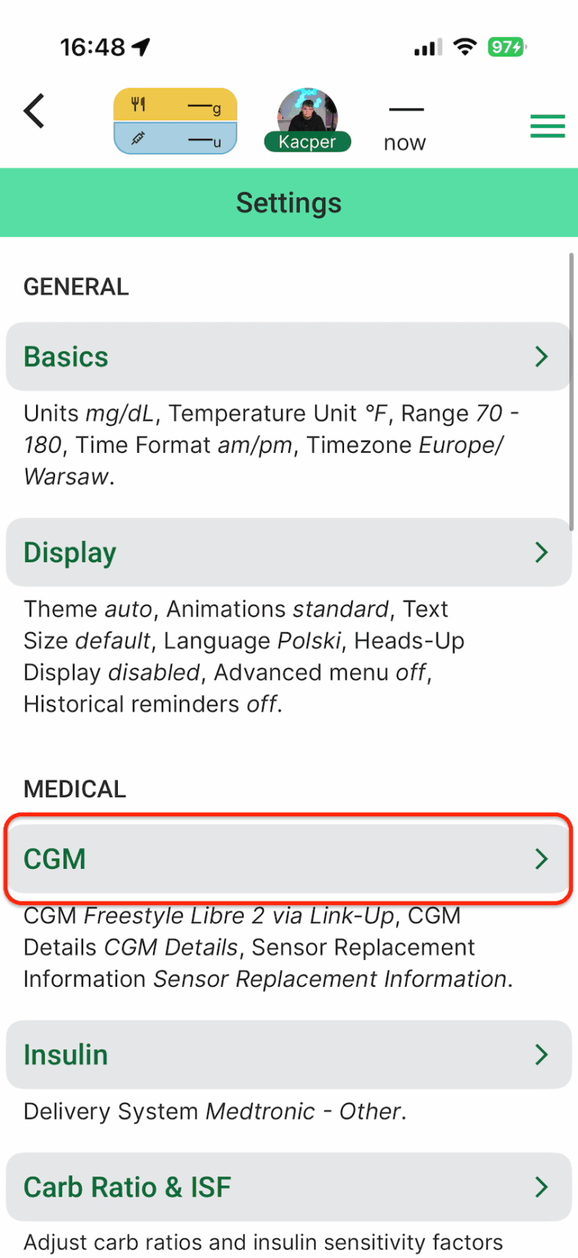The image size is (578, 1258).
Task: Tap the fork and knife carbs icon
Action: 139,104
